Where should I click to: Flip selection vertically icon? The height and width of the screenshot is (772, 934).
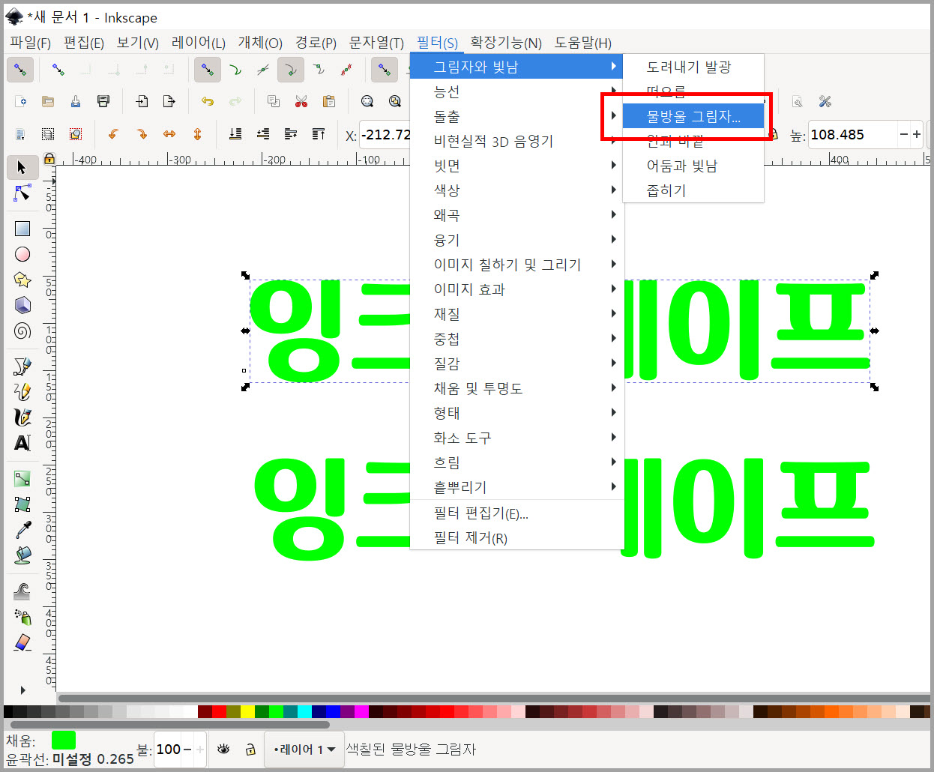[197, 134]
